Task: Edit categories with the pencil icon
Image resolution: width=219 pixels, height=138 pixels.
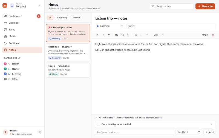Action: [x=19, y=58]
